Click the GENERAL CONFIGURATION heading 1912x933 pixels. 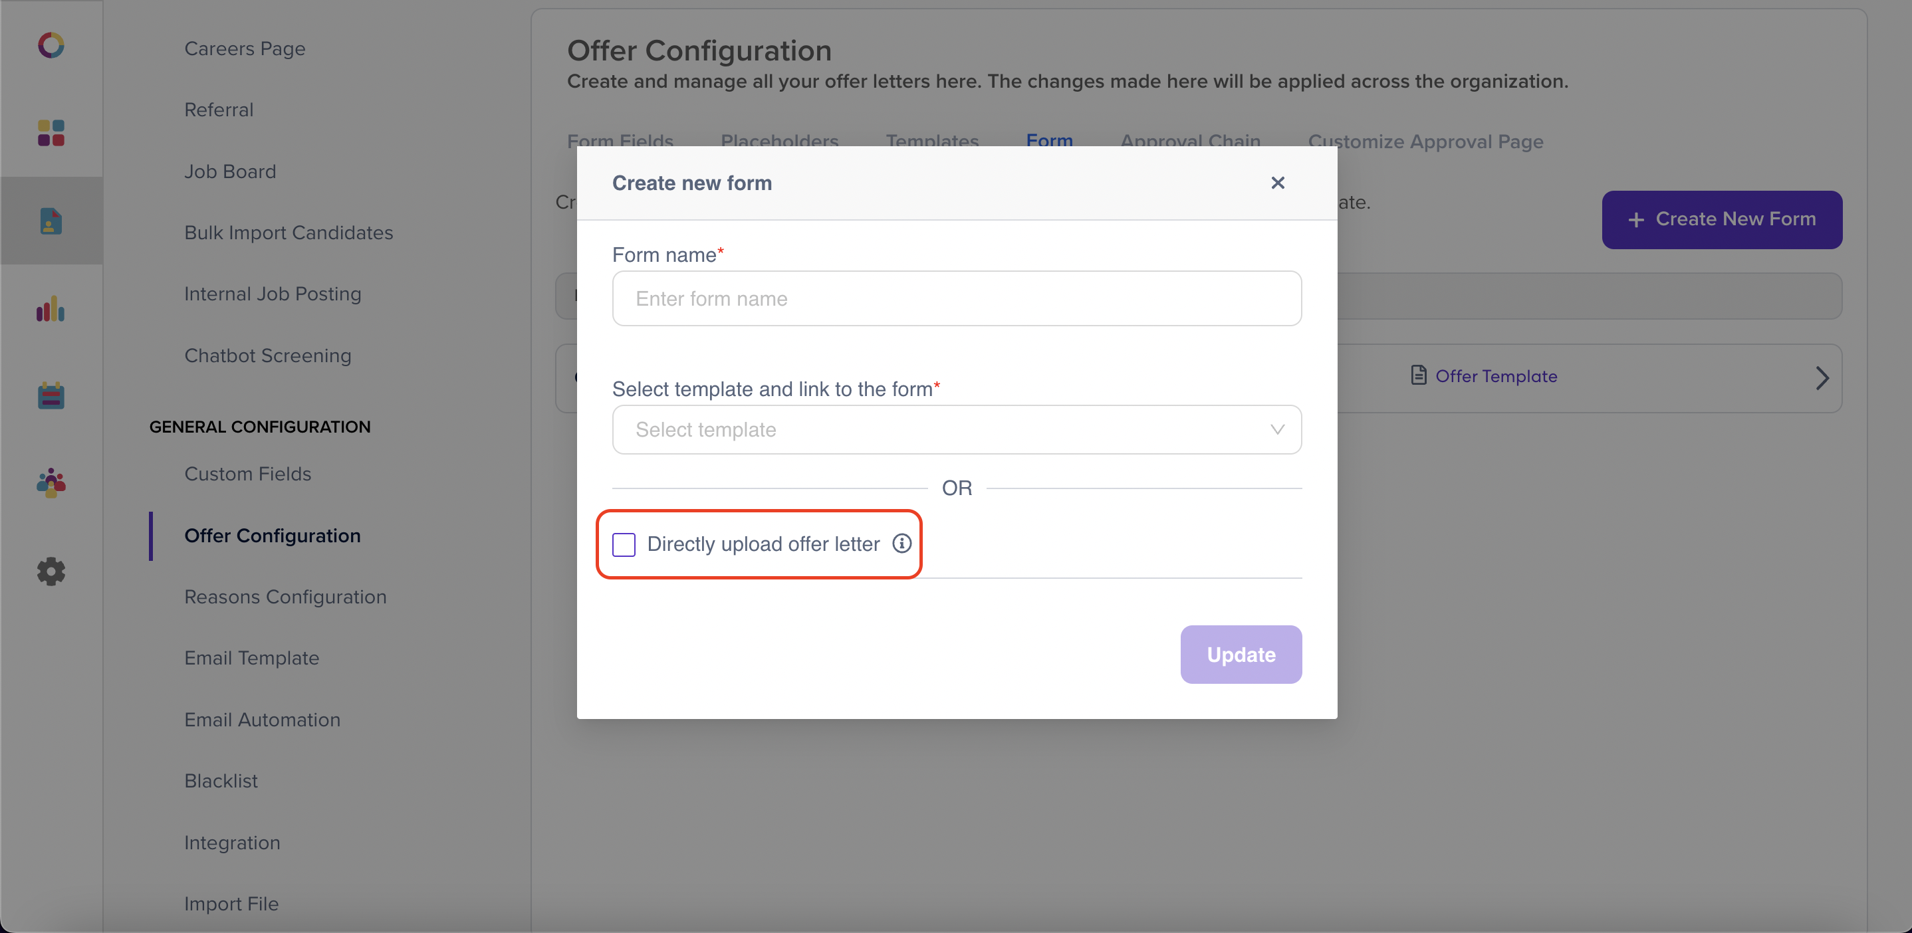(x=260, y=427)
